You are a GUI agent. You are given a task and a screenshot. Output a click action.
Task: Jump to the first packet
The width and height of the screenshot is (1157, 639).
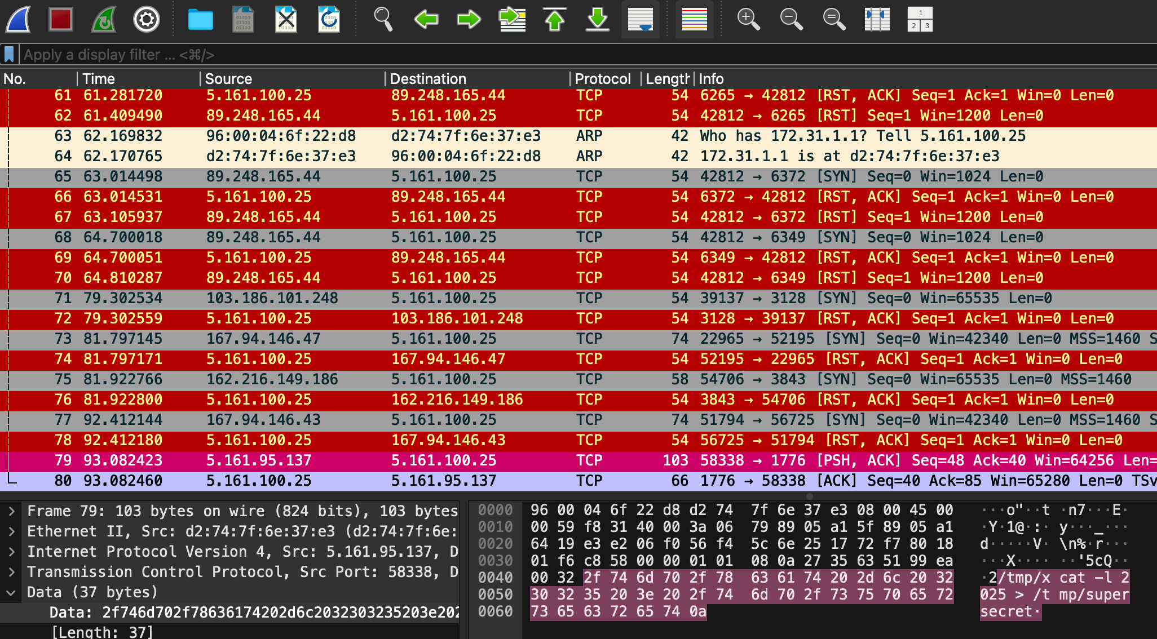pyautogui.click(x=555, y=20)
